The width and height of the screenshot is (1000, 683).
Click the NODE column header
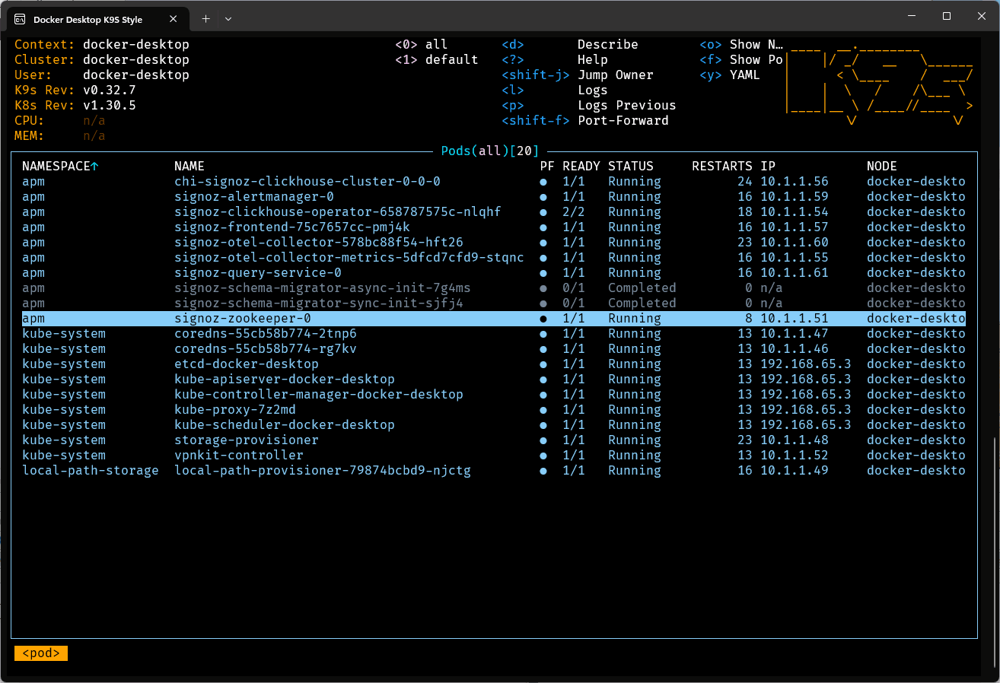tap(882, 166)
